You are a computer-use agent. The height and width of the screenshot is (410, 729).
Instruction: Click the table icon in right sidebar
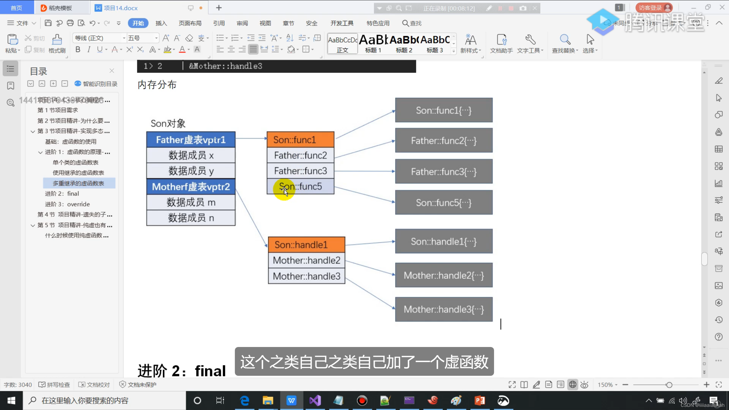pos(718,149)
